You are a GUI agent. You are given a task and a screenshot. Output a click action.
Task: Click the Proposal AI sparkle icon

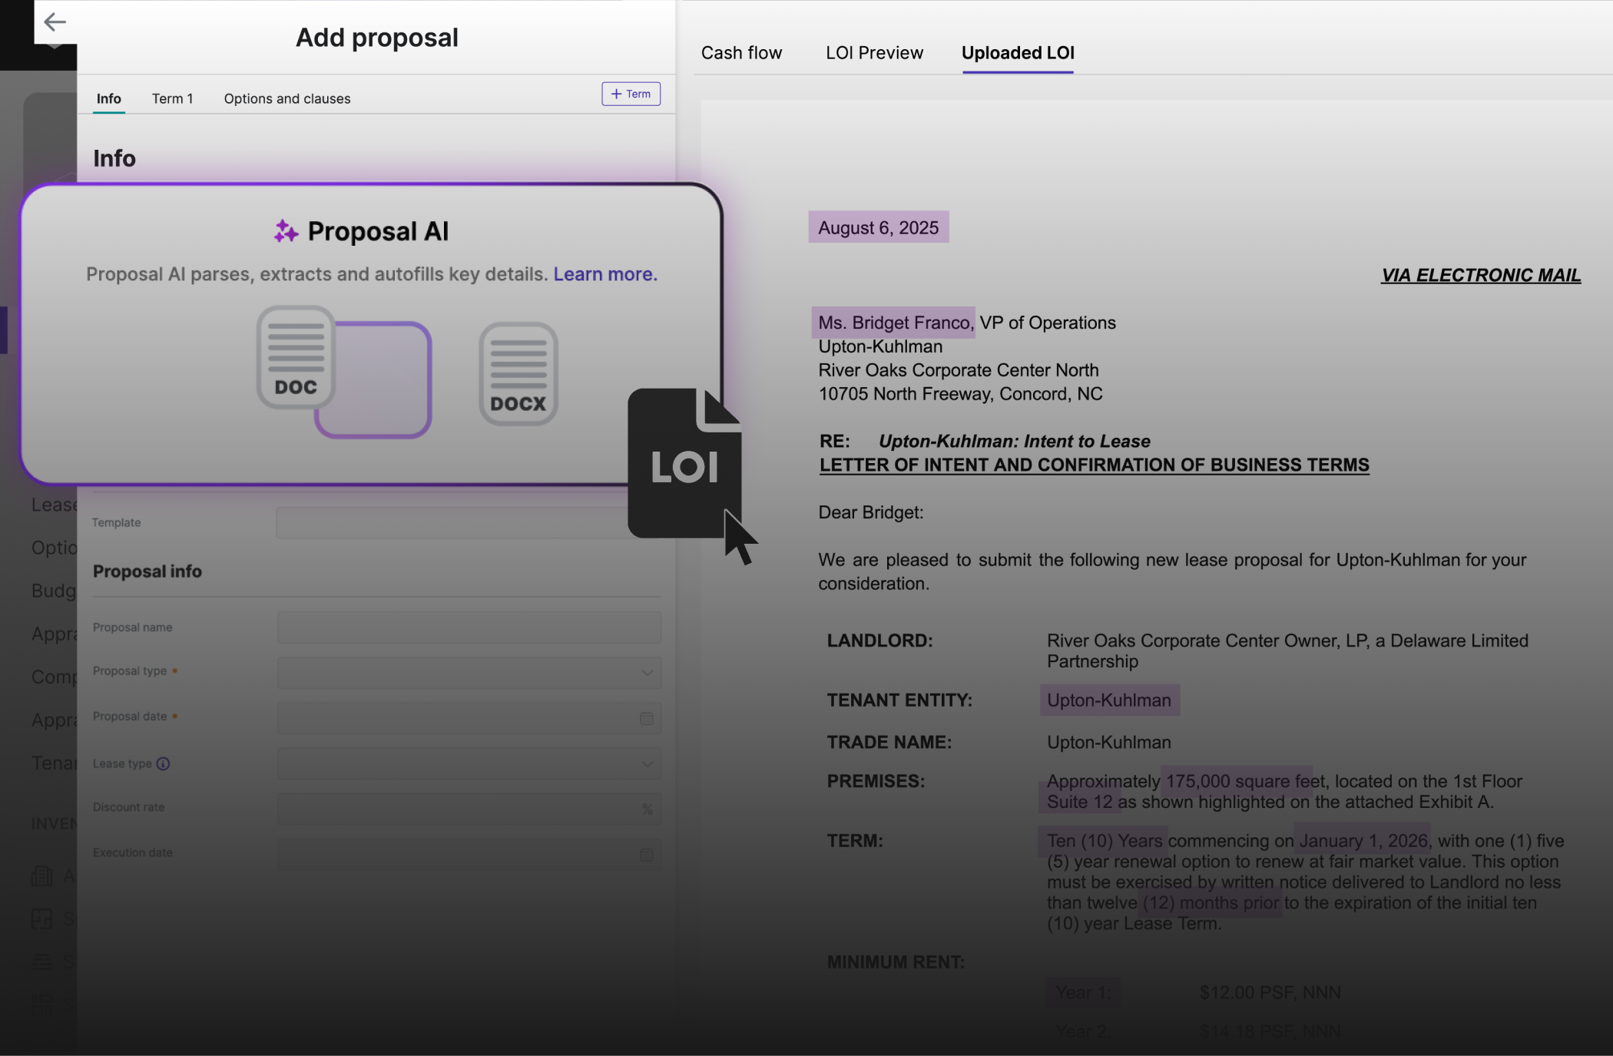[286, 231]
